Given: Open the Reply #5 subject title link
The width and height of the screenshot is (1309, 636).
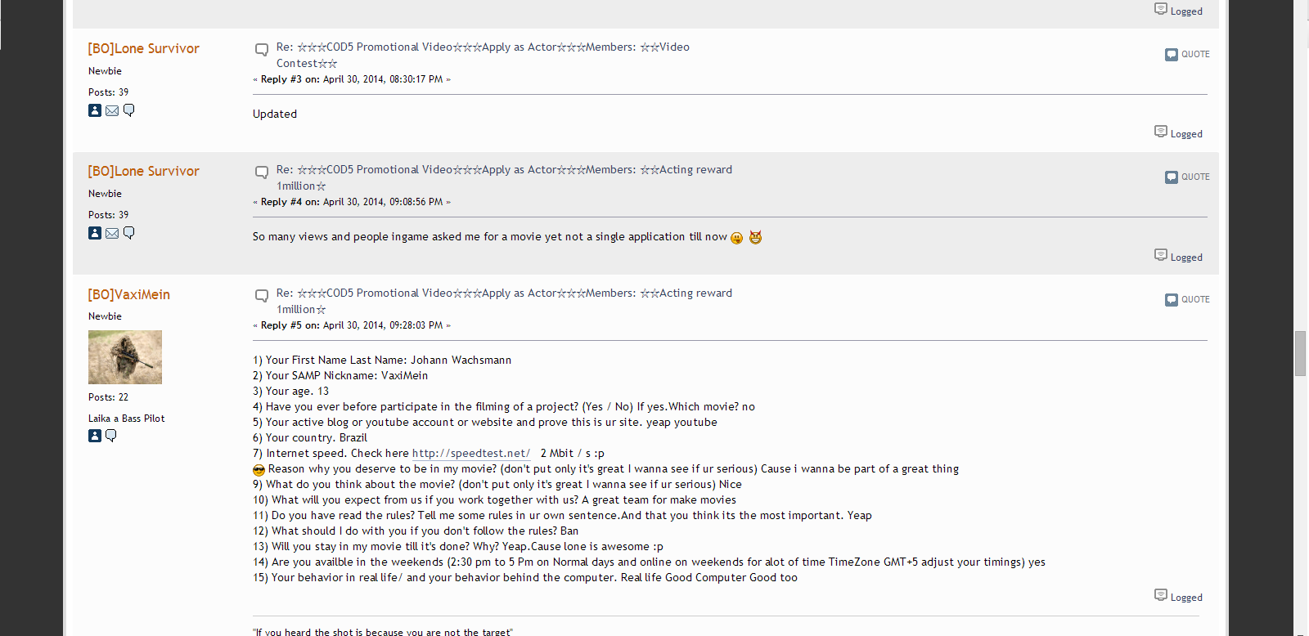Looking at the screenshot, I should tap(504, 301).
